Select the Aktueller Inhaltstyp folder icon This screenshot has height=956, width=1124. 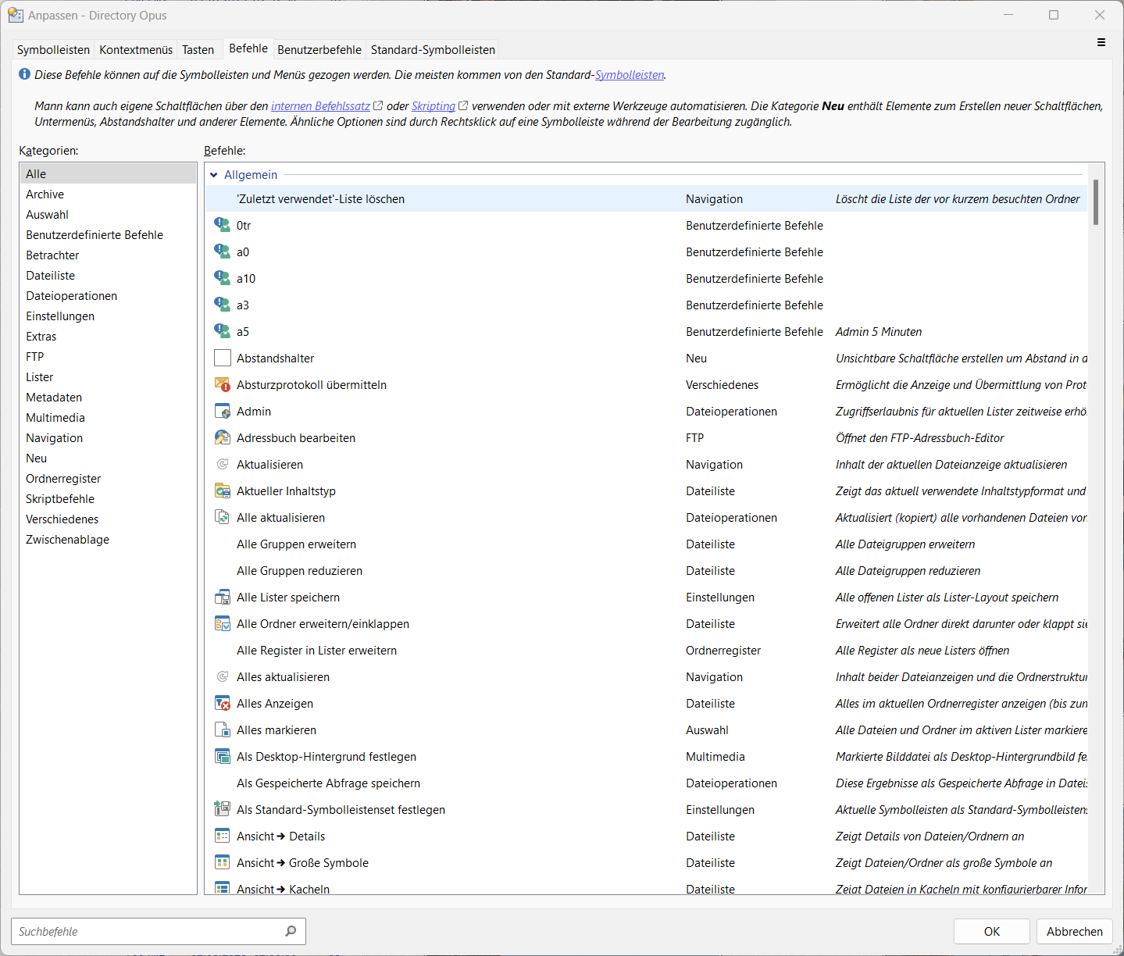coord(223,490)
